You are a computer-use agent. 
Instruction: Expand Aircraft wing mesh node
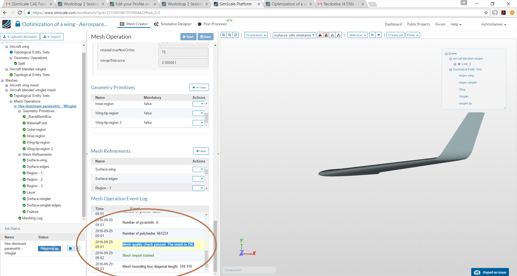[6, 85]
